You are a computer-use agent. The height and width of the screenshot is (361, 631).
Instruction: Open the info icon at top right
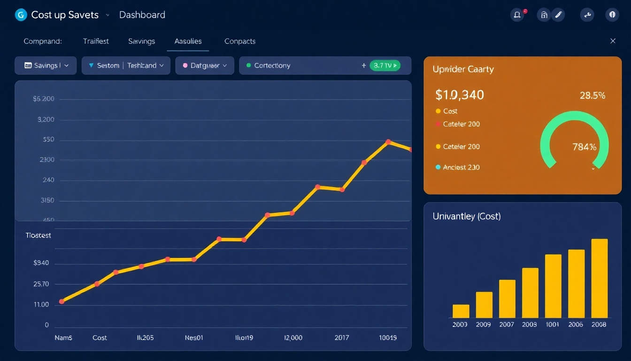coord(612,15)
